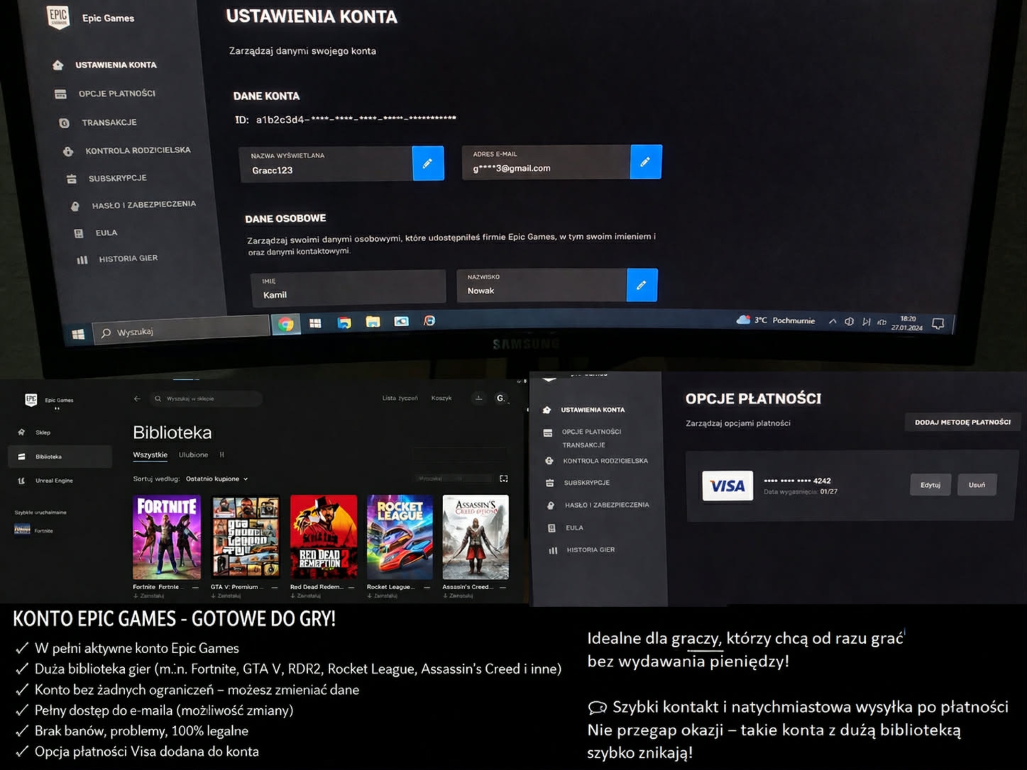
Task: Click the Usuń button for Visa card
Action: click(x=976, y=485)
